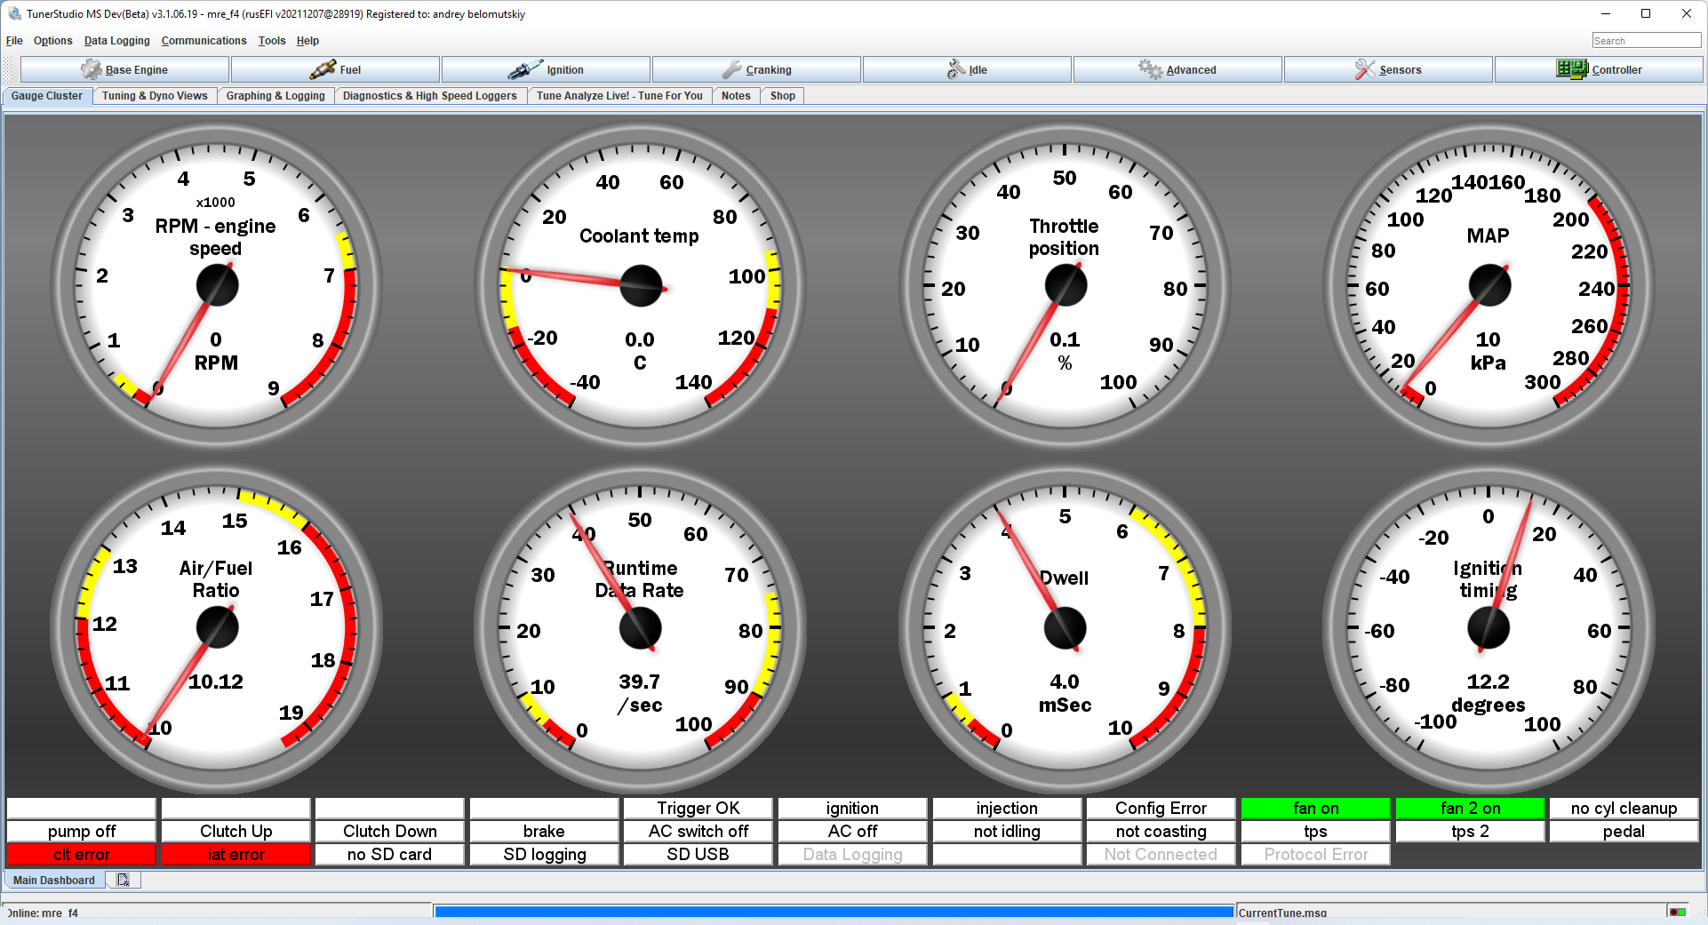1708x925 pixels.
Task: Click the no cyl cleanup indicator
Action: [1624, 808]
